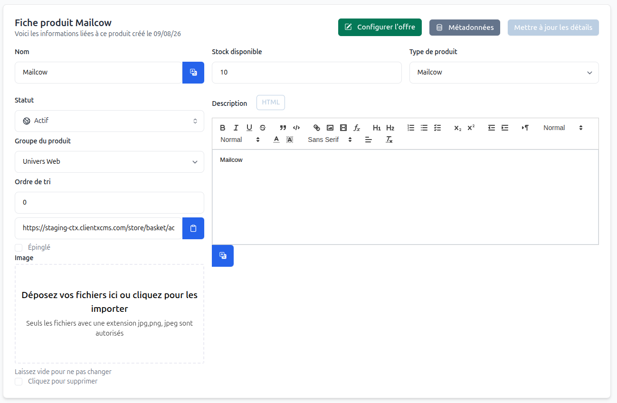Toggle bold formatting in the editor
The image size is (617, 403).
(x=223, y=128)
